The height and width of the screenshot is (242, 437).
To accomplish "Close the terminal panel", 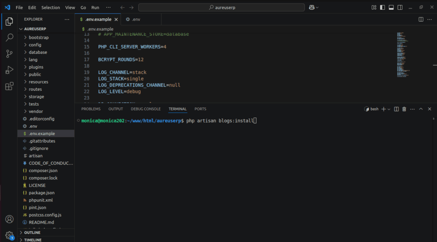I will [429, 109].
